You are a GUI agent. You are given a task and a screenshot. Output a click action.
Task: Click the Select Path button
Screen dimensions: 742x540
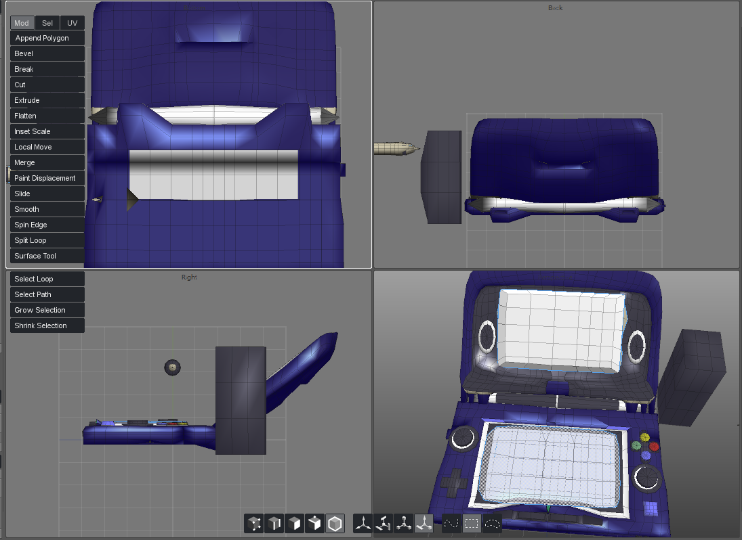tap(47, 294)
